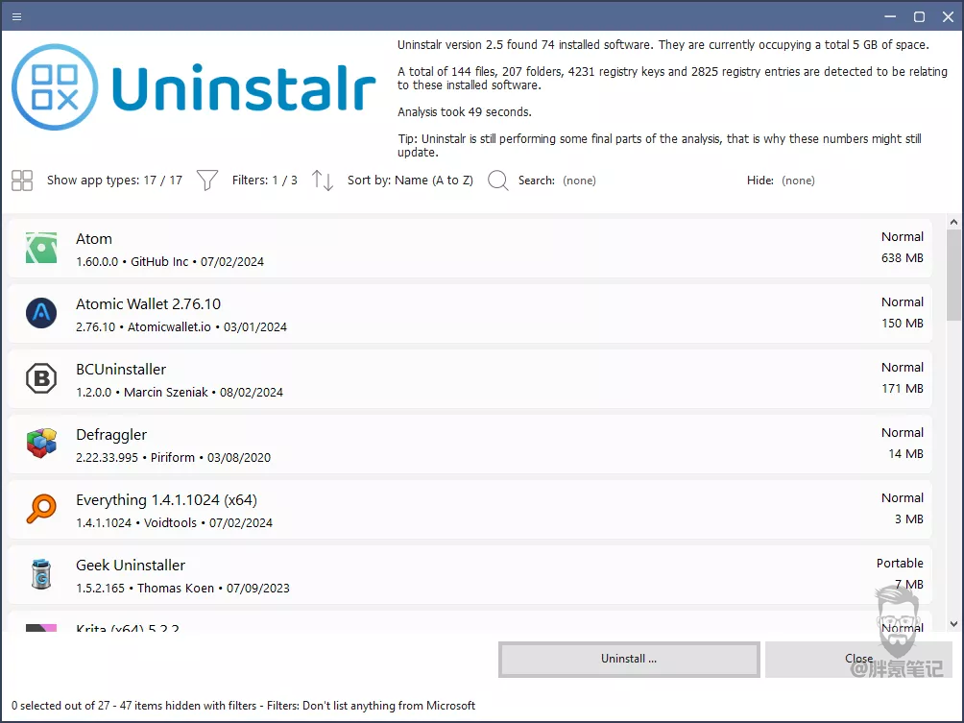Viewport: 964px width, 723px height.
Task: Click the "Analysis took 49 seconds." text
Action: [464, 112]
